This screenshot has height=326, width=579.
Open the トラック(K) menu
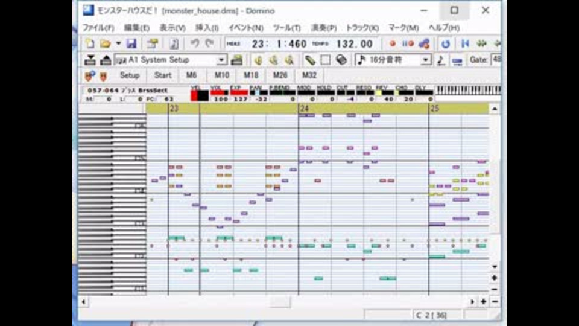tap(362, 28)
